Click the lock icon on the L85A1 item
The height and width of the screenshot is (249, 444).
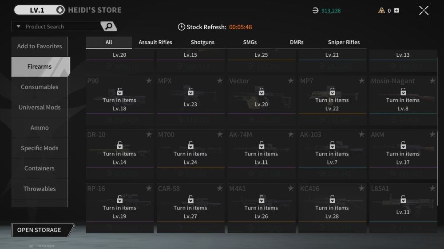[403, 199]
